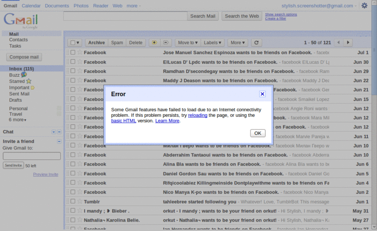Open account menu for stylish.screenshotter@gmail.com

coord(319,6)
